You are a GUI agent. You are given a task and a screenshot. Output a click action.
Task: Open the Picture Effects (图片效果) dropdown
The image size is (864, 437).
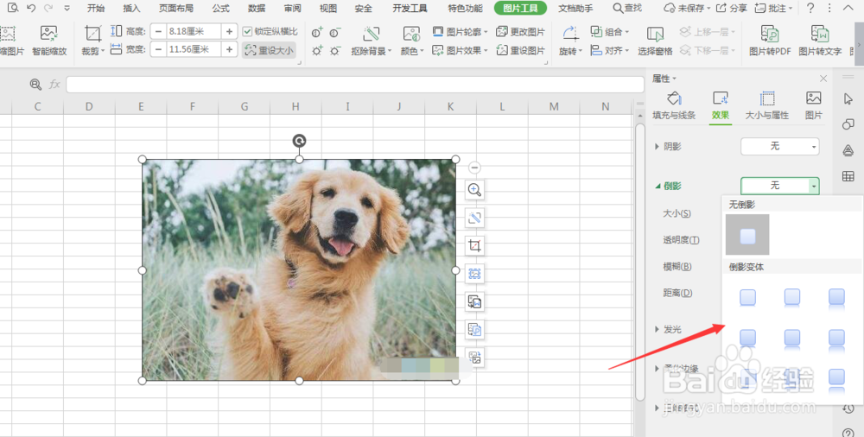[x=461, y=51]
